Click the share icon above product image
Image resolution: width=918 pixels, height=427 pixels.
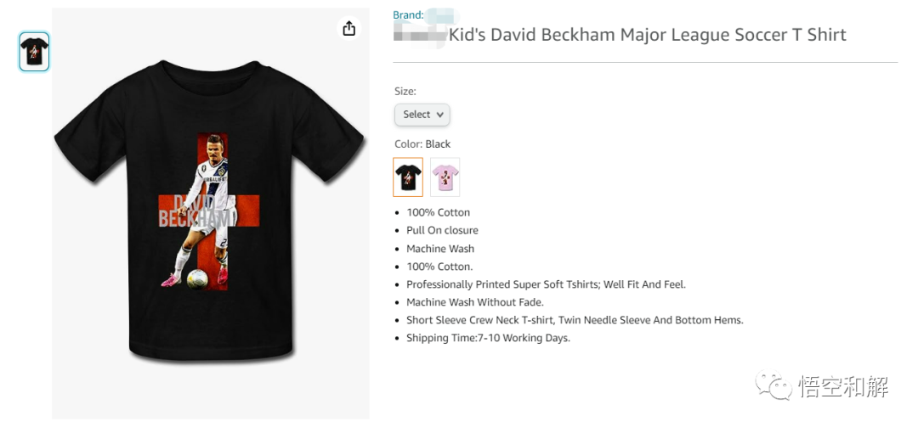[x=348, y=29]
